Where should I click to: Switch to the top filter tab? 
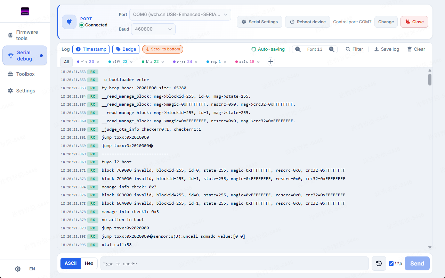point(213,62)
